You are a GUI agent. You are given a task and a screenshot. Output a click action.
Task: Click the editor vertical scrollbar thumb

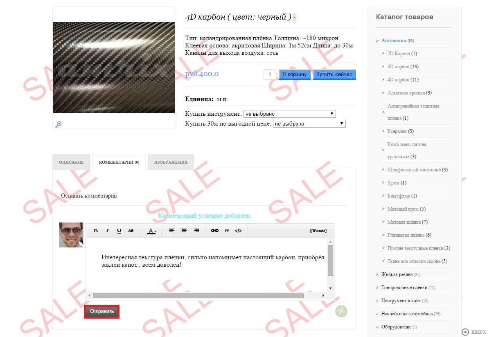tap(330, 260)
